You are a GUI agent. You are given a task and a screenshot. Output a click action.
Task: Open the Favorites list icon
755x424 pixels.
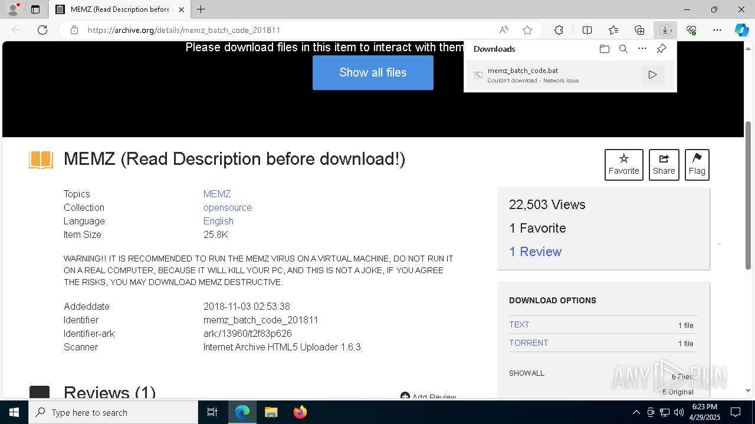point(613,30)
